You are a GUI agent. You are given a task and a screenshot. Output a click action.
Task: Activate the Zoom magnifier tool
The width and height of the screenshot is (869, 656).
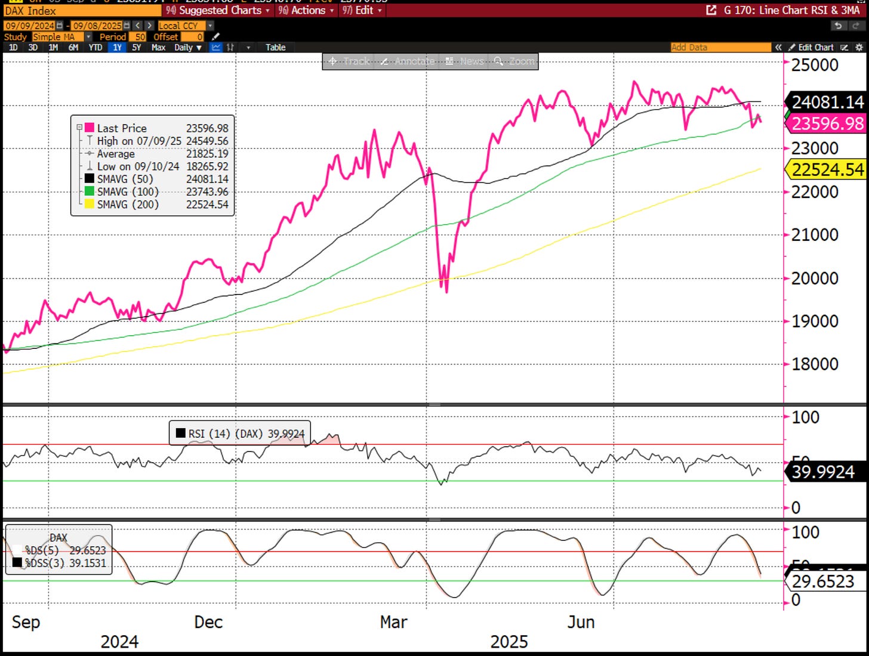514,61
